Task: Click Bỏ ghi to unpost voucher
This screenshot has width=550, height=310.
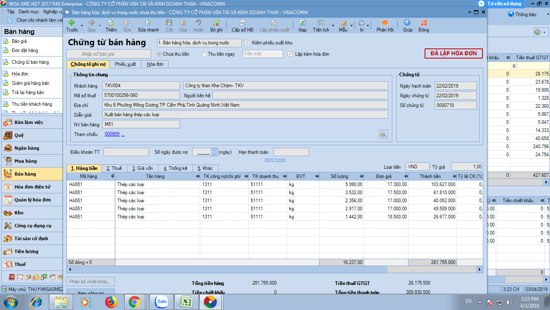Action: (216, 26)
